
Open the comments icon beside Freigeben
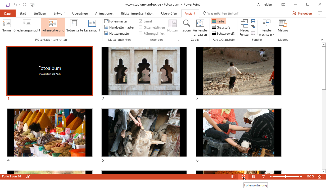(x=320, y=13)
